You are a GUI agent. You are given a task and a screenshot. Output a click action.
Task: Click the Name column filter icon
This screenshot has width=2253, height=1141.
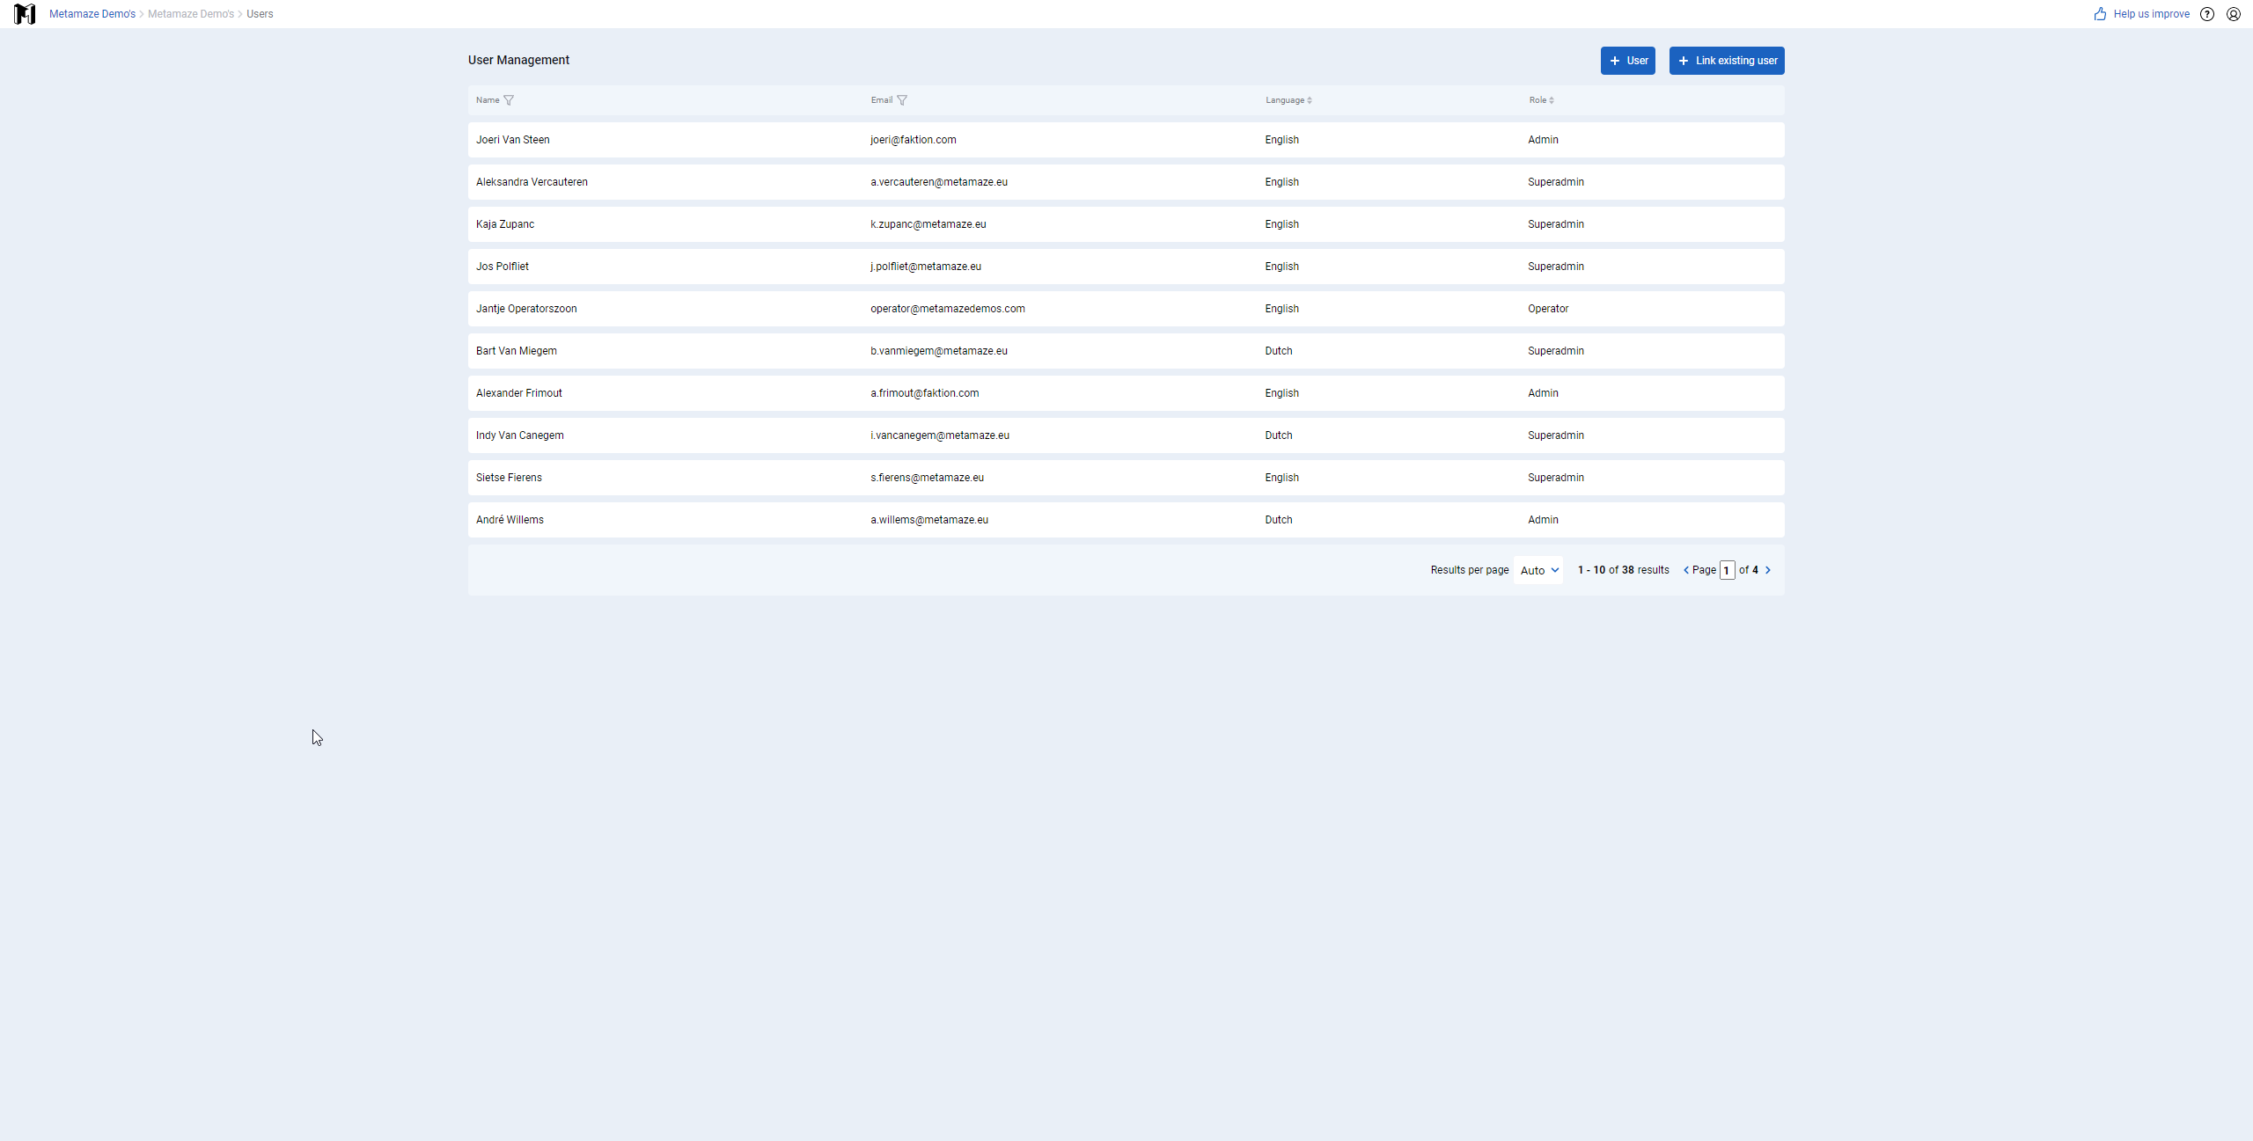509,100
